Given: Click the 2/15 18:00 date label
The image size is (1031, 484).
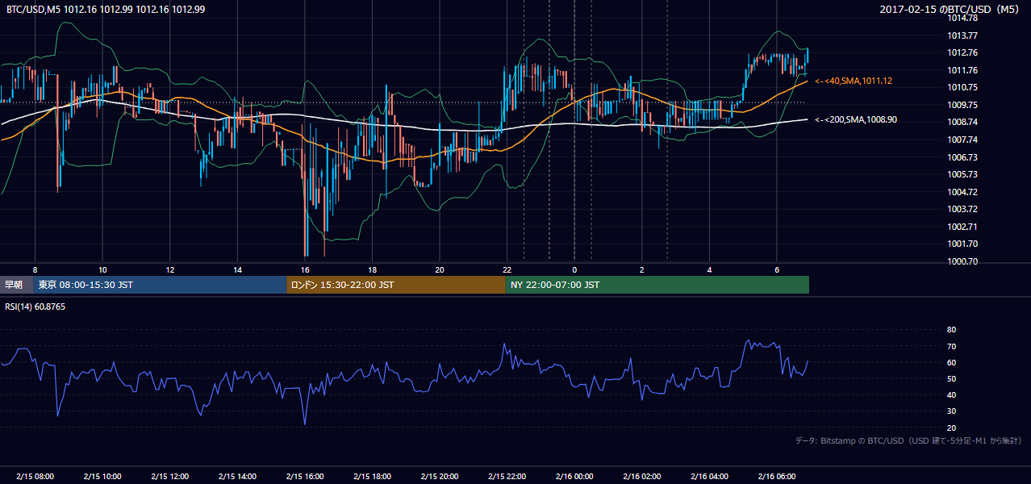Looking at the screenshot, I should point(372,476).
